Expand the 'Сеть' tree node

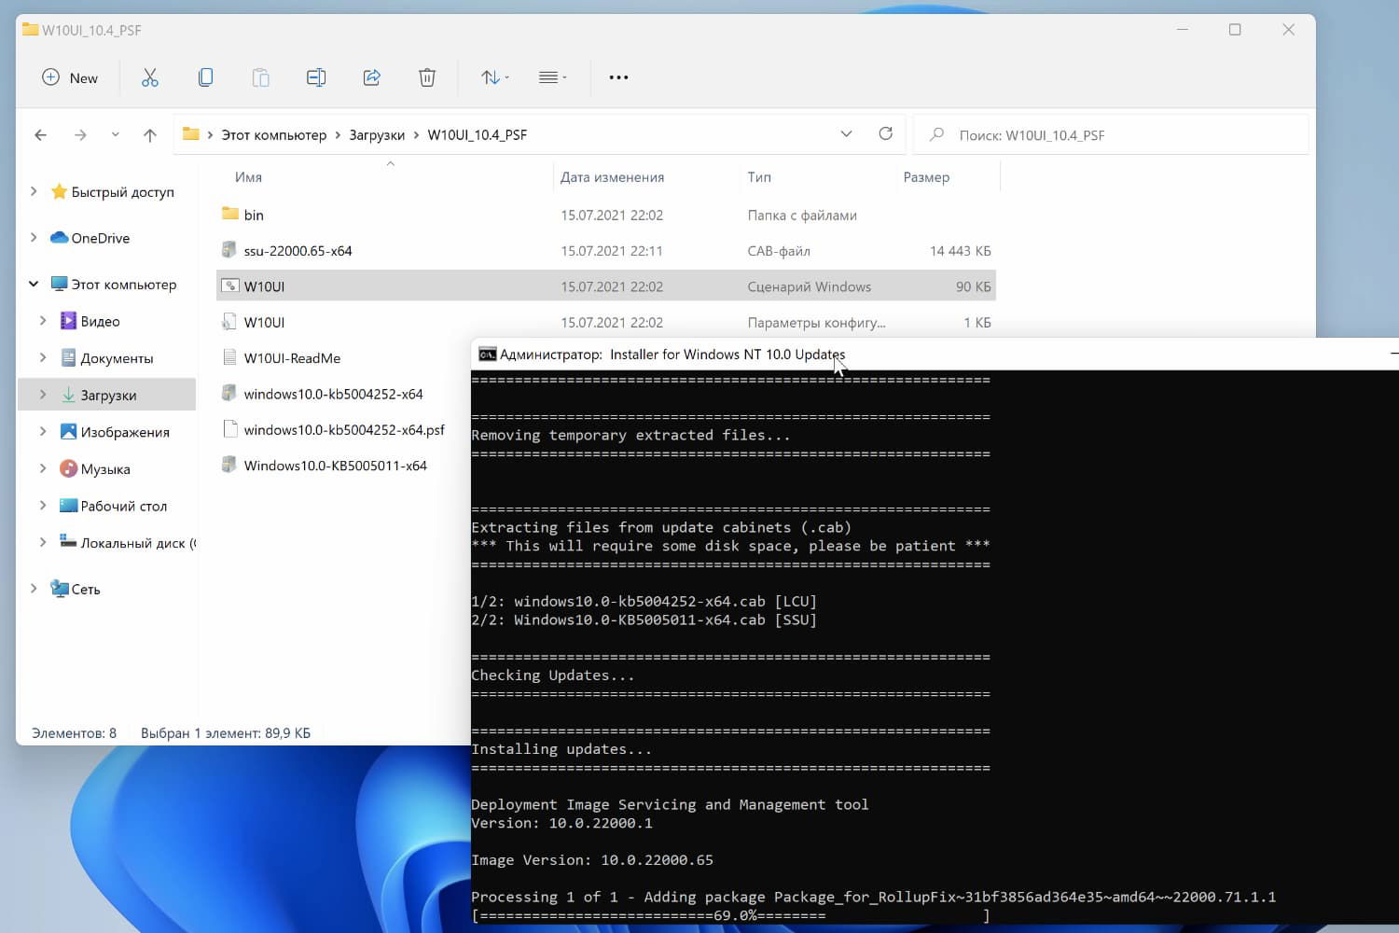click(34, 589)
